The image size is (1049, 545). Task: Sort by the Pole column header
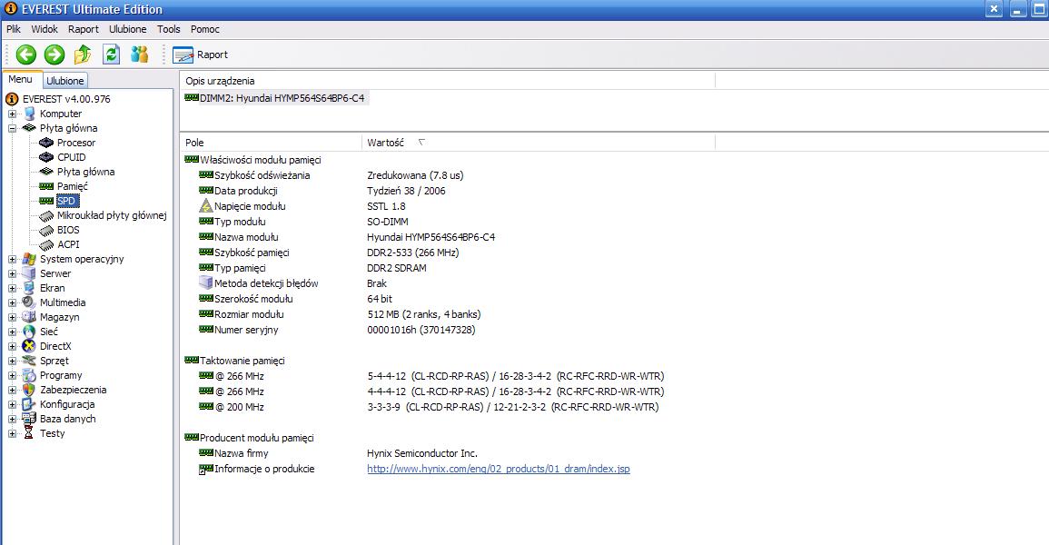pos(271,143)
